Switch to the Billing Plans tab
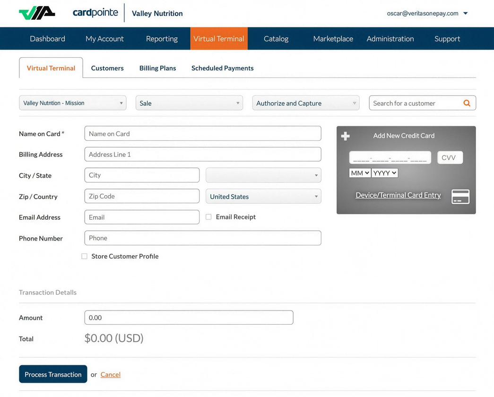Image resolution: width=494 pixels, height=397 pixels. (158, 68)
